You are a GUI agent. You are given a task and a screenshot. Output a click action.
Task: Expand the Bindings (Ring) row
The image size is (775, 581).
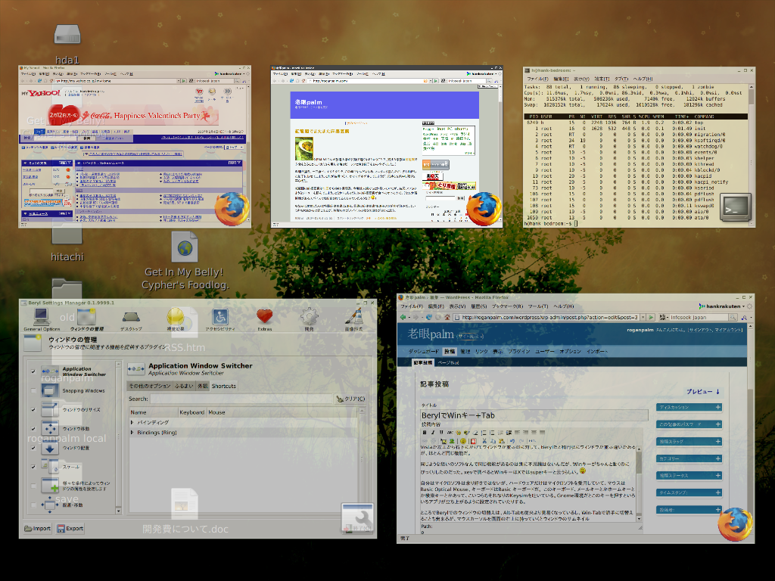tap(132, 432)
